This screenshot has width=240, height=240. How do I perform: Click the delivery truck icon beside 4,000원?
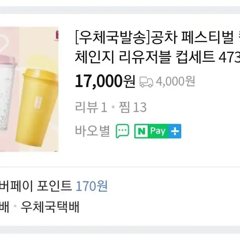[x=146, y=82]
